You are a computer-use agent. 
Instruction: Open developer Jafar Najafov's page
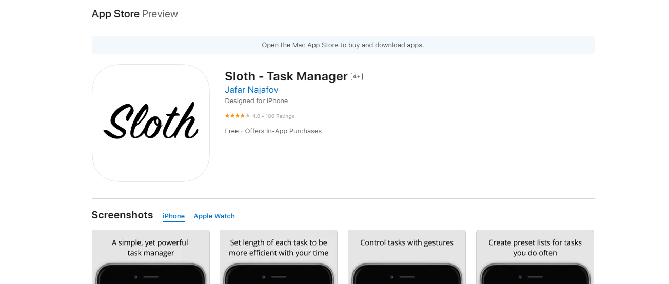click(251, 90)
